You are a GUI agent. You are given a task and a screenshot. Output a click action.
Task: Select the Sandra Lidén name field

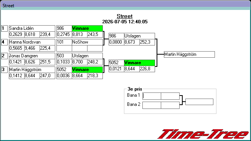pos(32,28)
